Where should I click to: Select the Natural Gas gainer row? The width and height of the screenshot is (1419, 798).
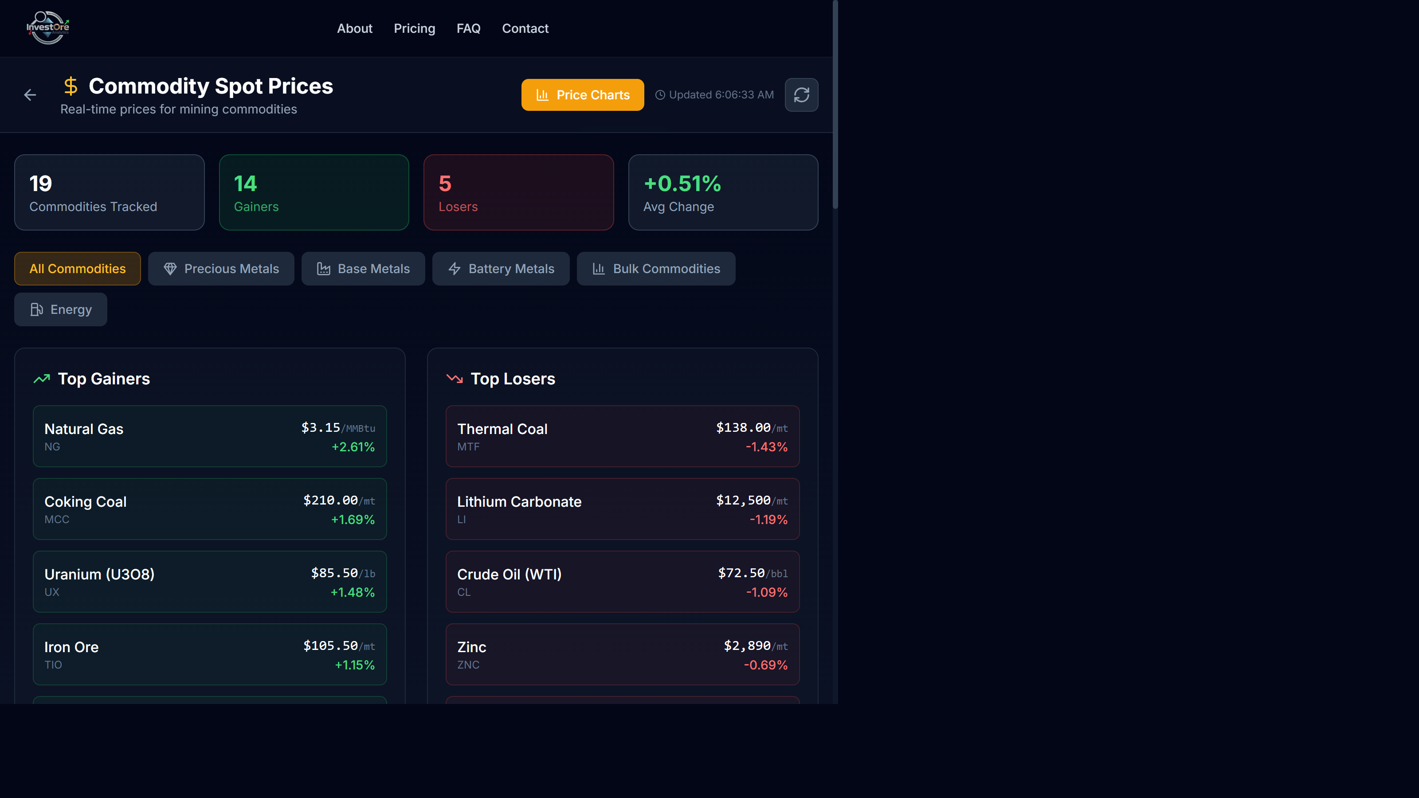click(x=209, y=436)
